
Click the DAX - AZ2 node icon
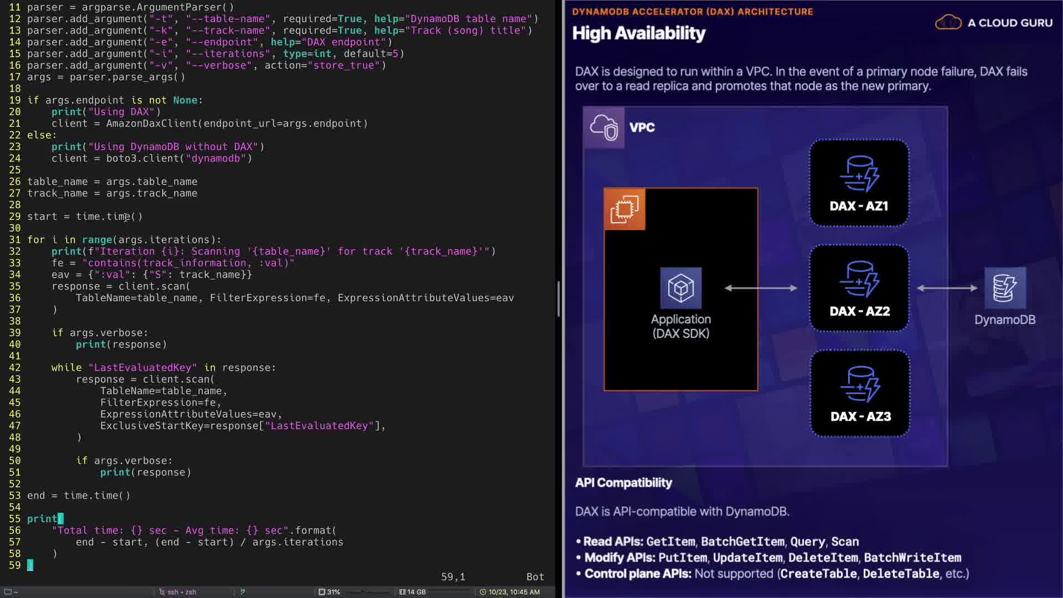pyautogui.click(x=859, y=278)
